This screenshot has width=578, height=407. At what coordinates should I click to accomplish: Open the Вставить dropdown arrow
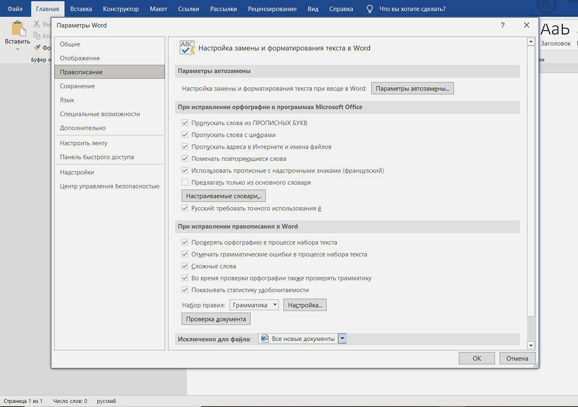coord(17,49)
